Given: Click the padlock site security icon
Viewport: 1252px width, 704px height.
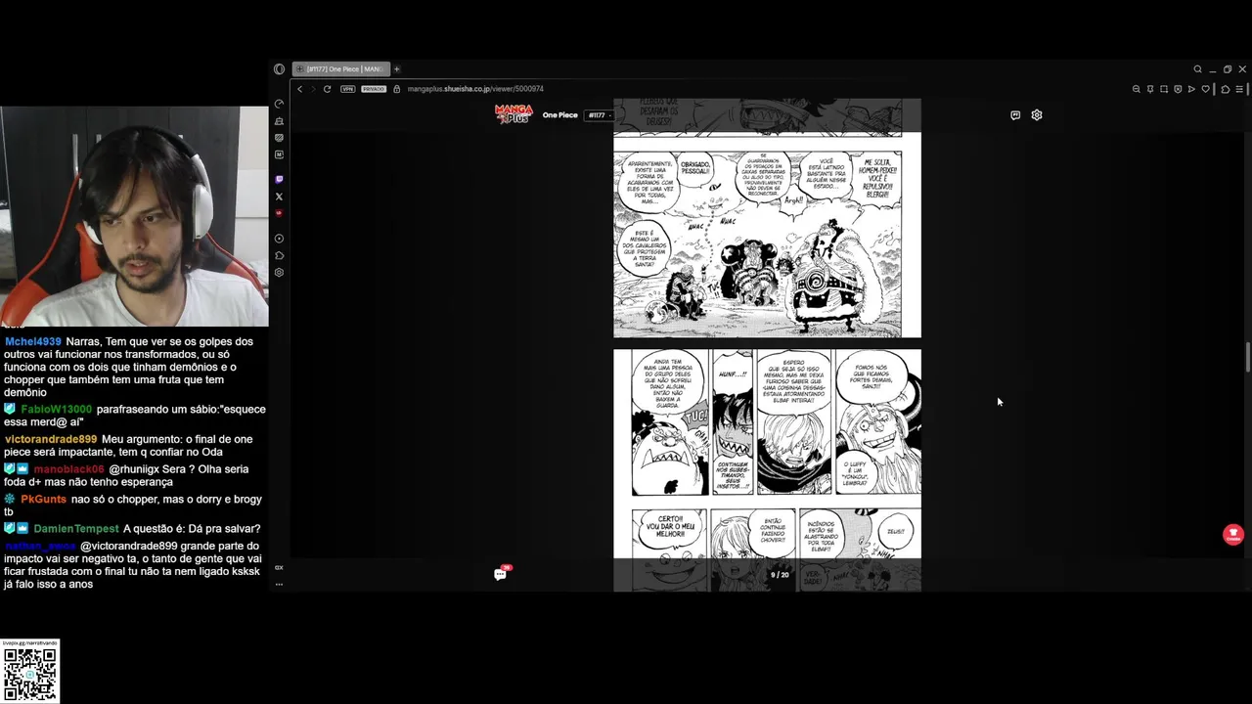Looking at the screenshot, I should (397, 89).
